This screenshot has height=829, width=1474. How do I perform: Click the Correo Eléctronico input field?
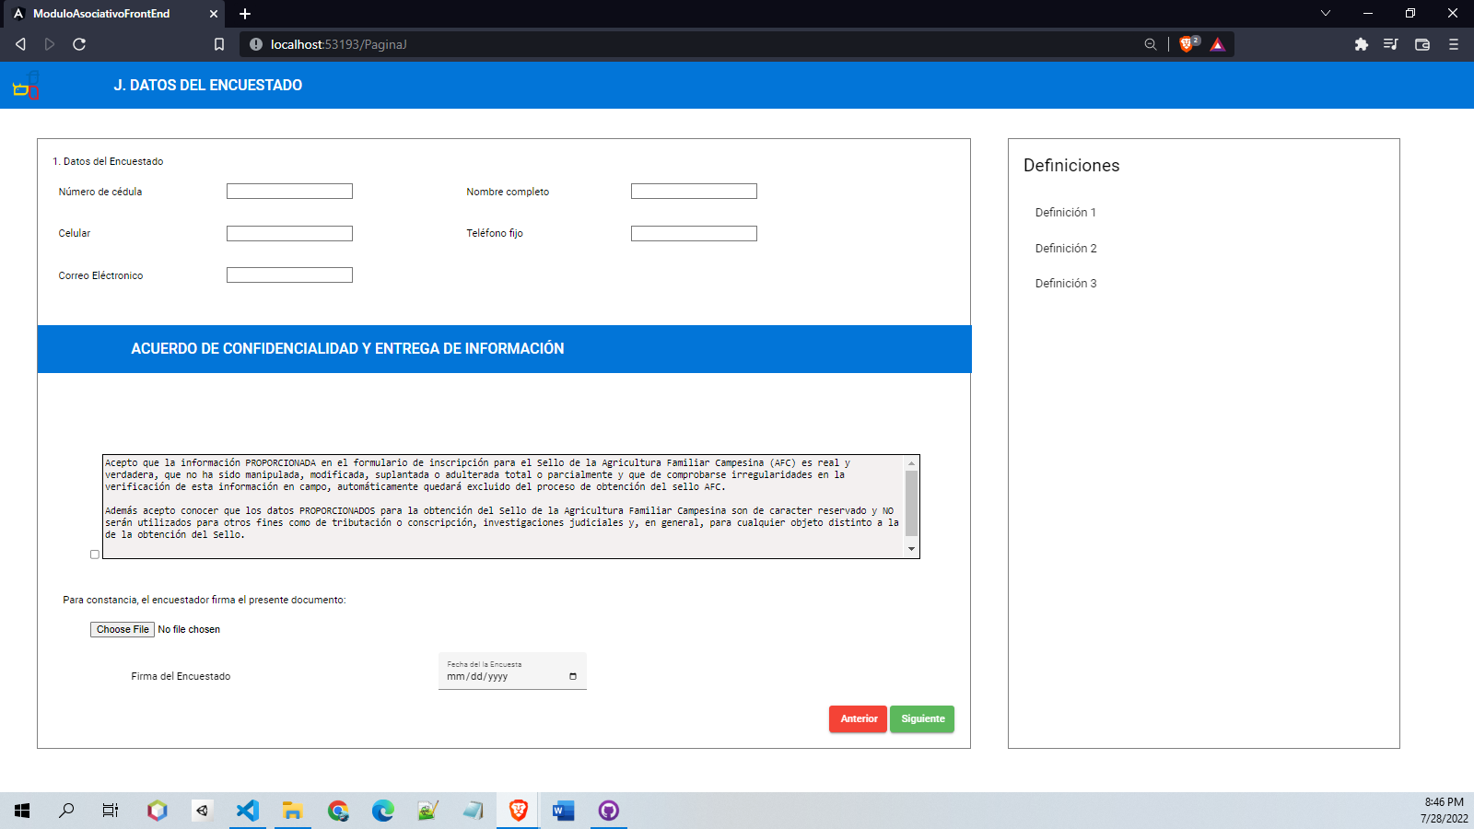tap(289, 275)
